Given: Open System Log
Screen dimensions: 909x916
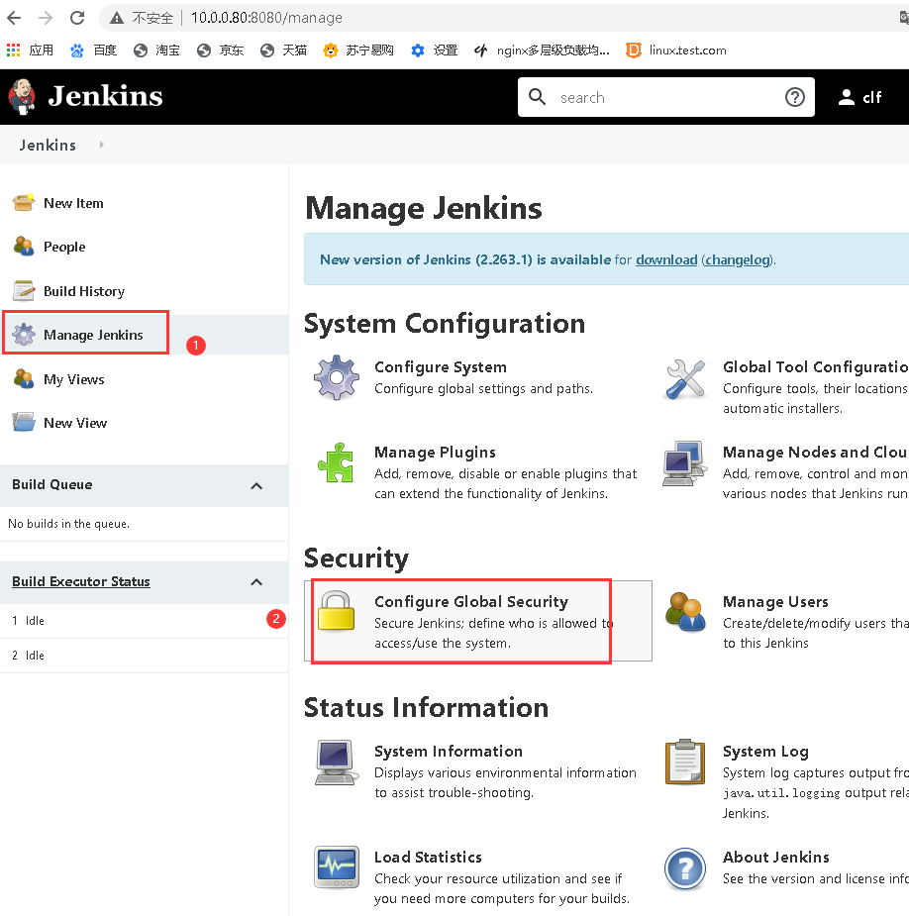Looking at the screenshot, I should (x=765, y=752).
